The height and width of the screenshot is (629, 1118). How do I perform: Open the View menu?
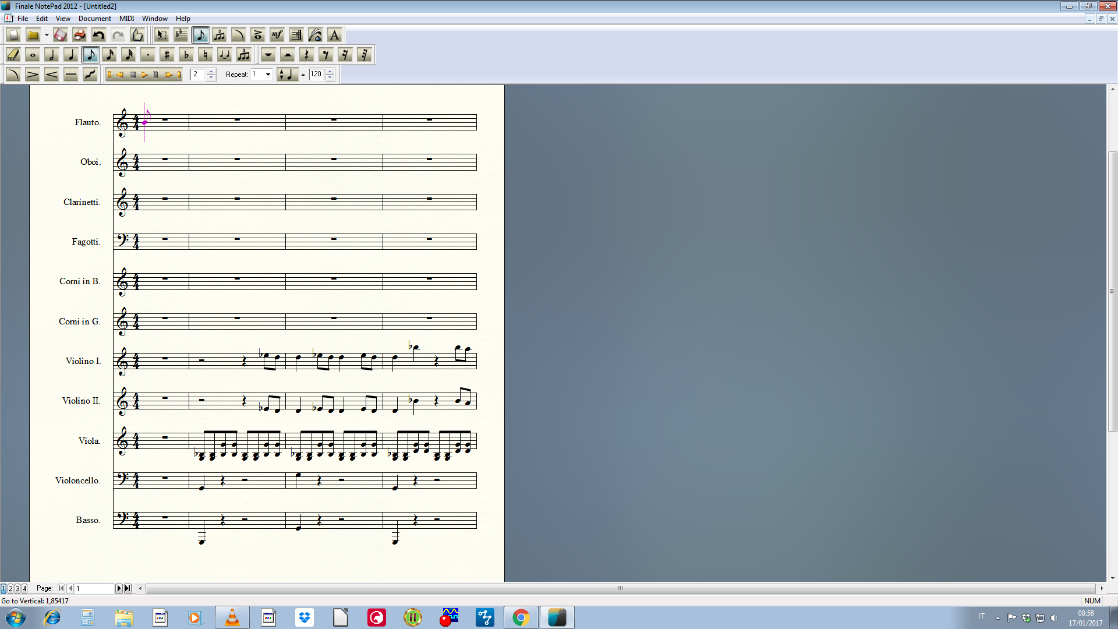pyautogui.click(x=63, y=19)
